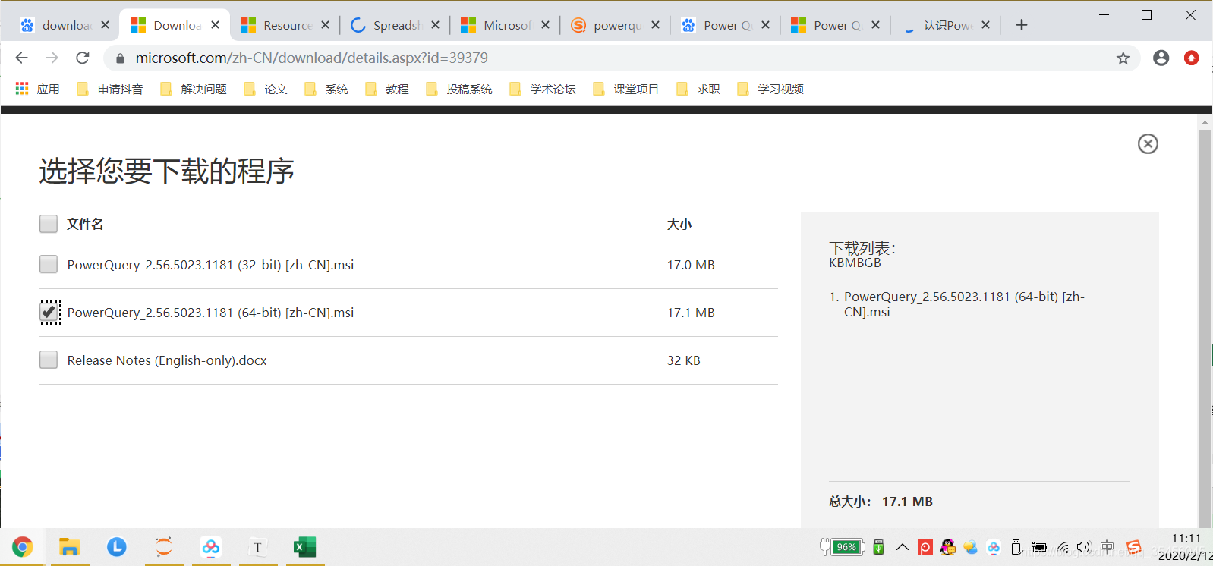Open the Typora T icon in taskbar
This screenshot has width=1213, height=566.
click(x=258, y=547)
